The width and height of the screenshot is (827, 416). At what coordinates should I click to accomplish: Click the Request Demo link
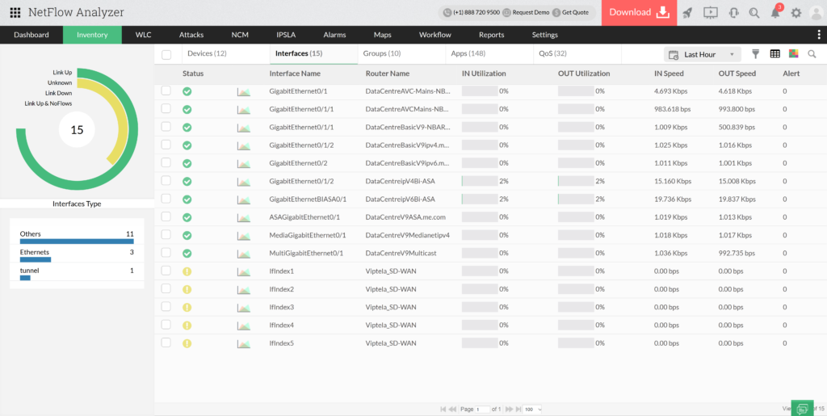[x=530, y=13]
